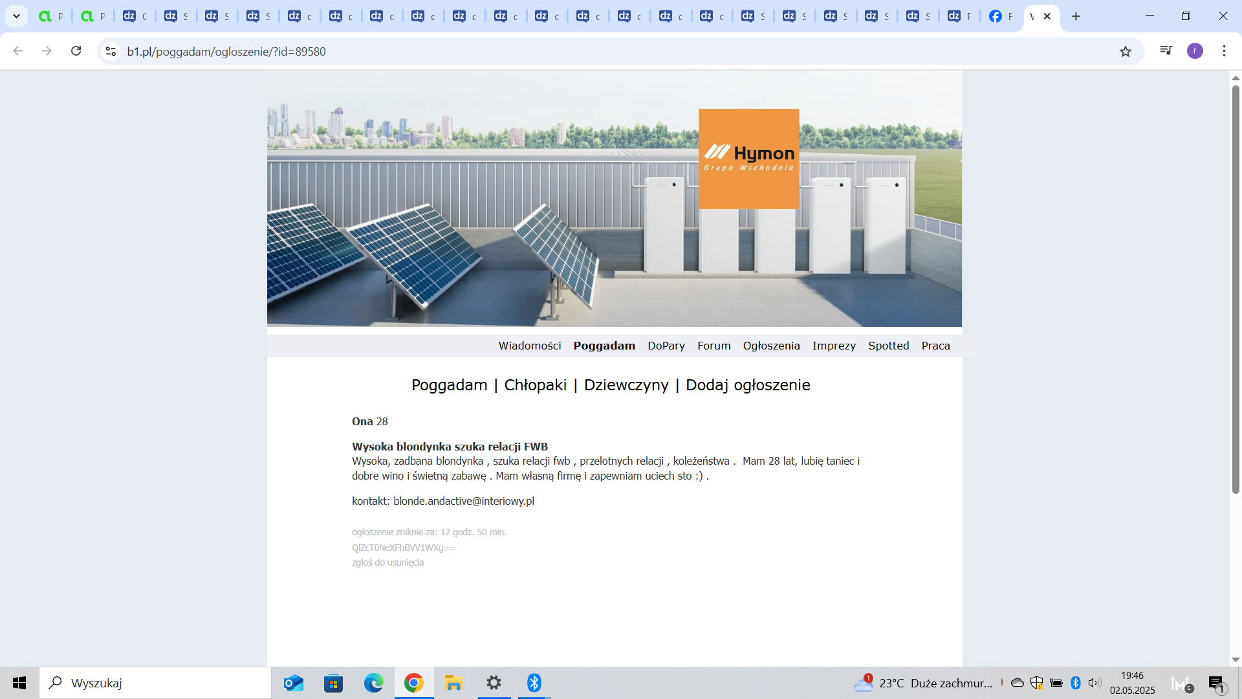The height and width of the screenshot is (699, 1242).
Task: Open the Chrome profile avatar
Action: click(1195, 51)
